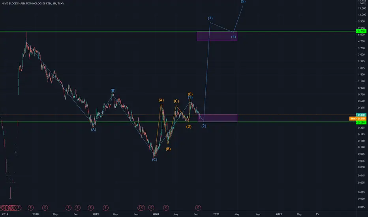Screen dimensions: 368x217
Task: Click the May label right after 2021
Action: click(x=237, y=214)
